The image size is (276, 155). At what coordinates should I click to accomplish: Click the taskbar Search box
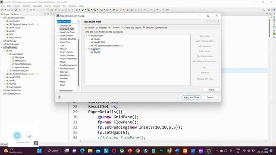coord(53,151)
